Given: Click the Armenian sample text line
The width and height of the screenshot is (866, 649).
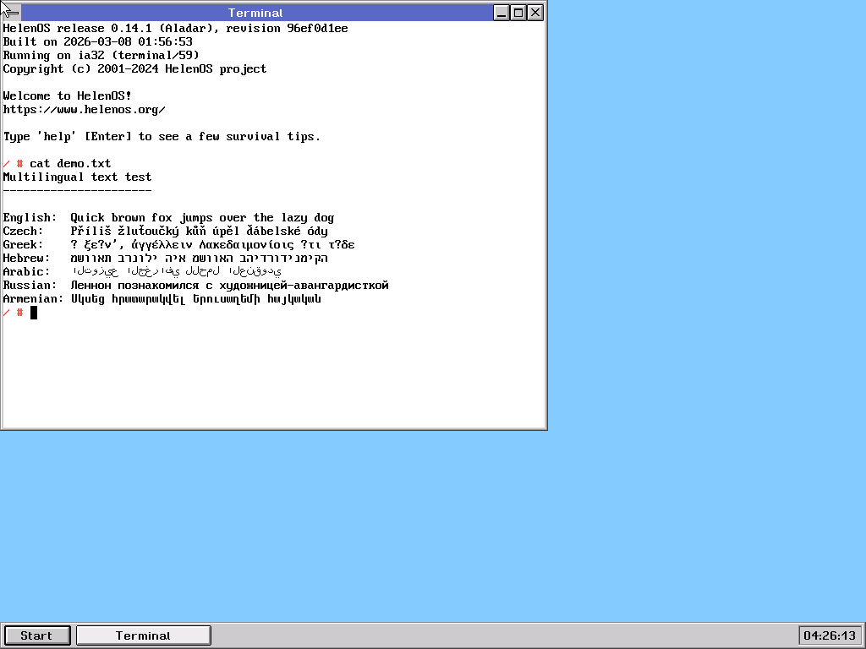Looking at the screenshot, I should 195,299.
